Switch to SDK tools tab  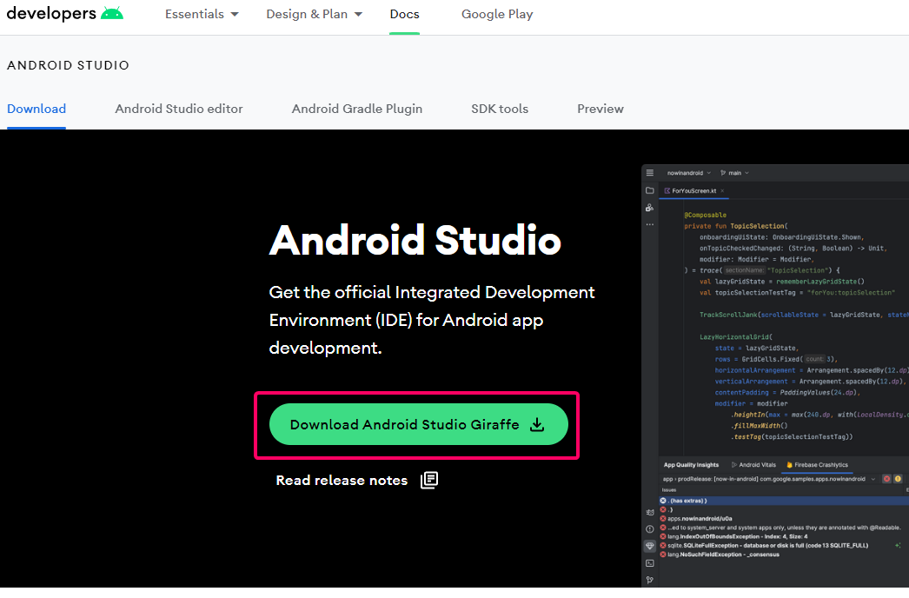tap(500, 109)
